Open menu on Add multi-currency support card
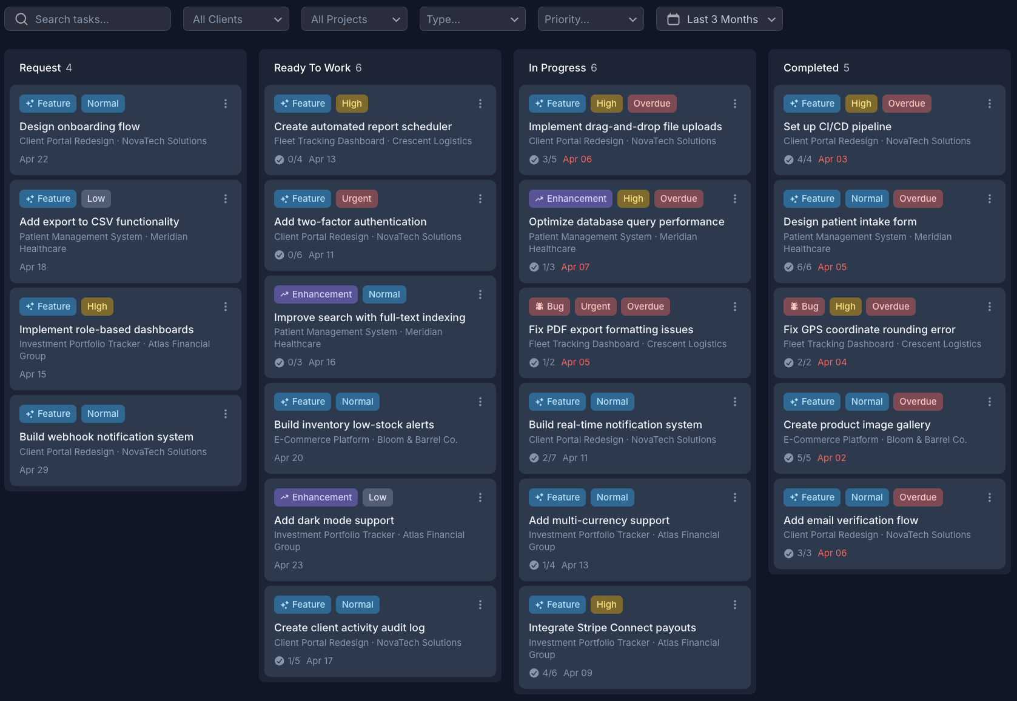This screenshot has height=701, width=1017. (x=735, y=497)
